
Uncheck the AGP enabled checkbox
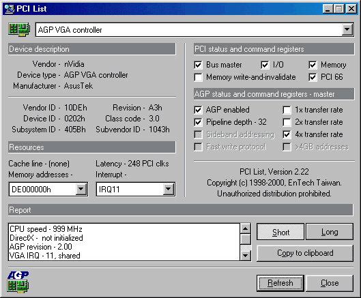(198, 110)
